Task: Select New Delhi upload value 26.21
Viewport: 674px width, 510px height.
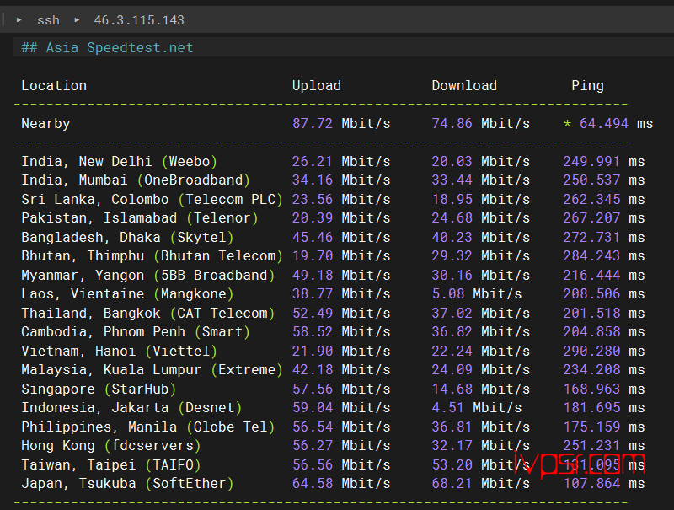Action: point(312,162)
